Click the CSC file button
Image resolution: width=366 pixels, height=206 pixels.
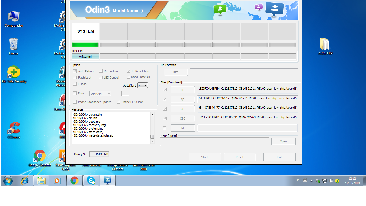click(x=182, y=119)
